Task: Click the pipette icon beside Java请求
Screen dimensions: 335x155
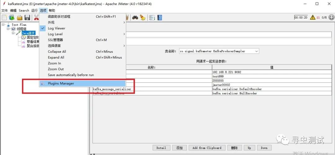Action: pyautogui.click(x=19, y=33)
